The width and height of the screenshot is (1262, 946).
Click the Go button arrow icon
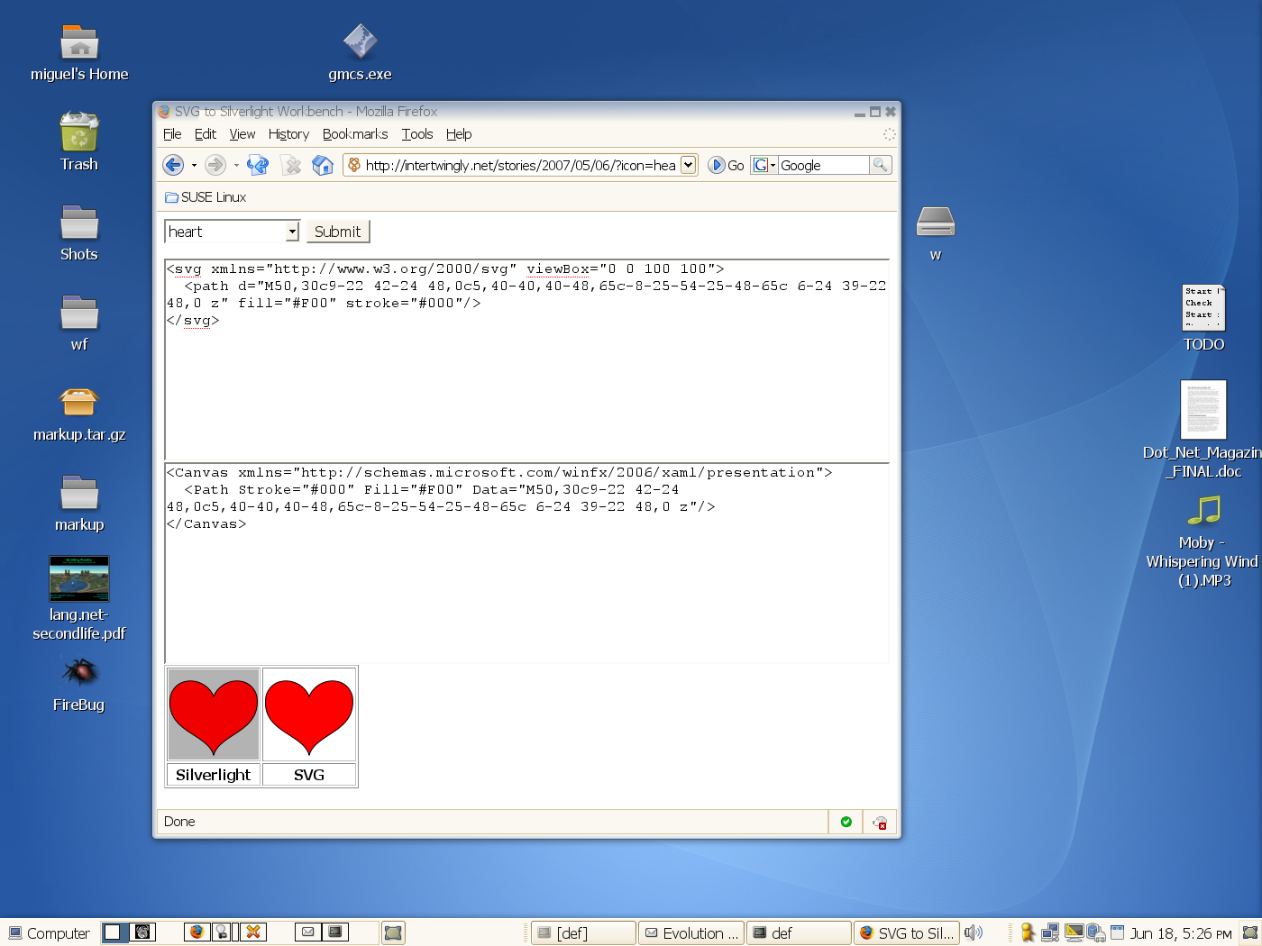pos(717,165)
